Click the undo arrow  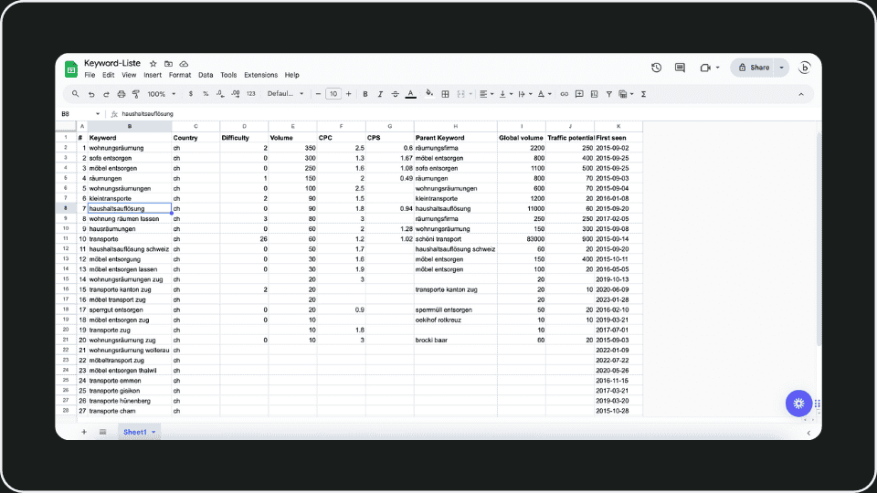[x=91, y=94]
